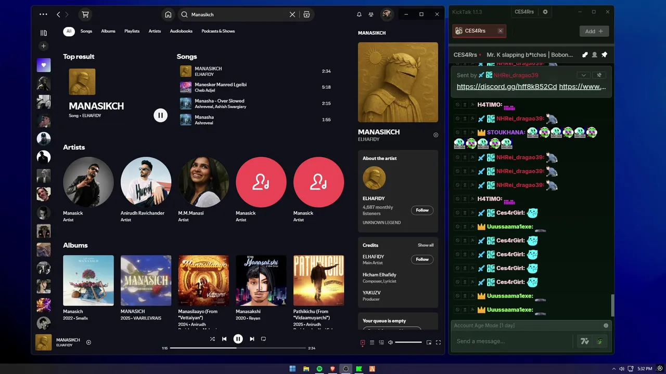Follow ELHAFIDY in Credits section

pos(422,259)
